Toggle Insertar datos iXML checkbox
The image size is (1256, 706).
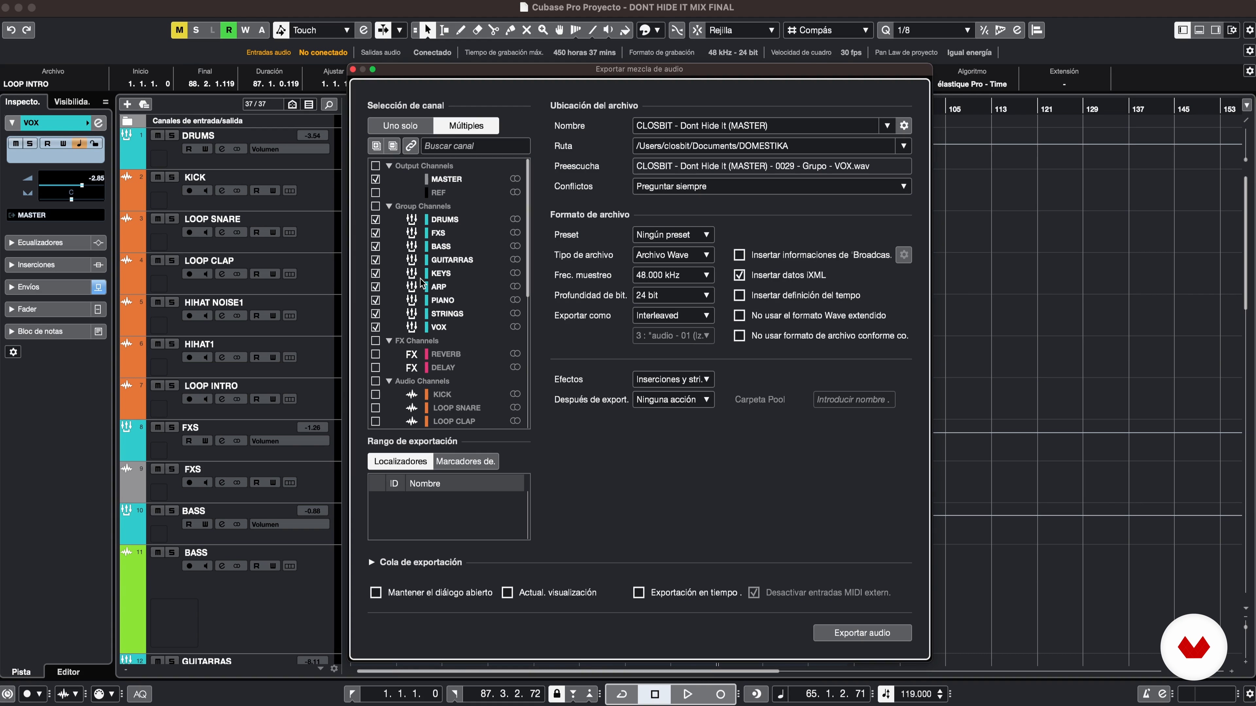739,275
